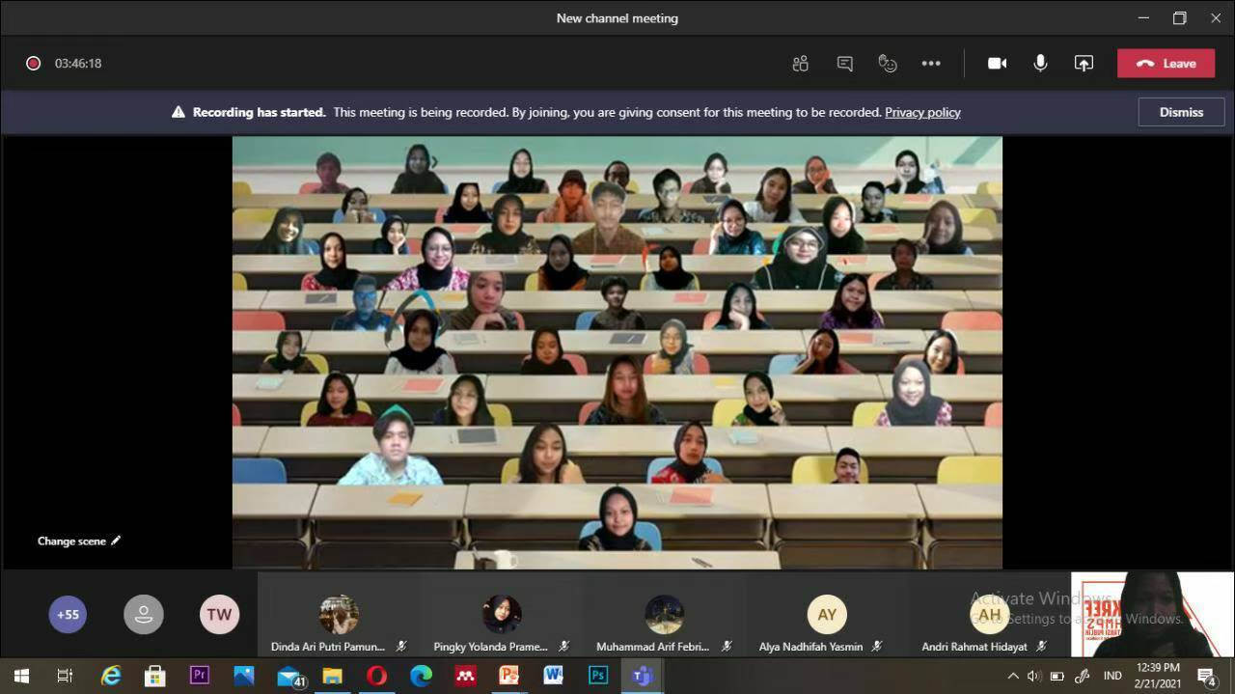Viewport: 1235px width, 694px height.
Task: Show the participants panel
Action: 800,64
